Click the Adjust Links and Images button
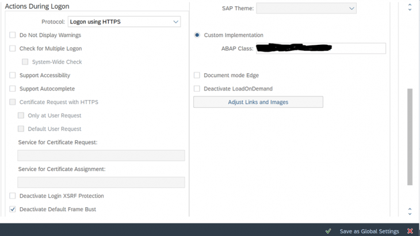The image size is (420, 236). (258, 102)
